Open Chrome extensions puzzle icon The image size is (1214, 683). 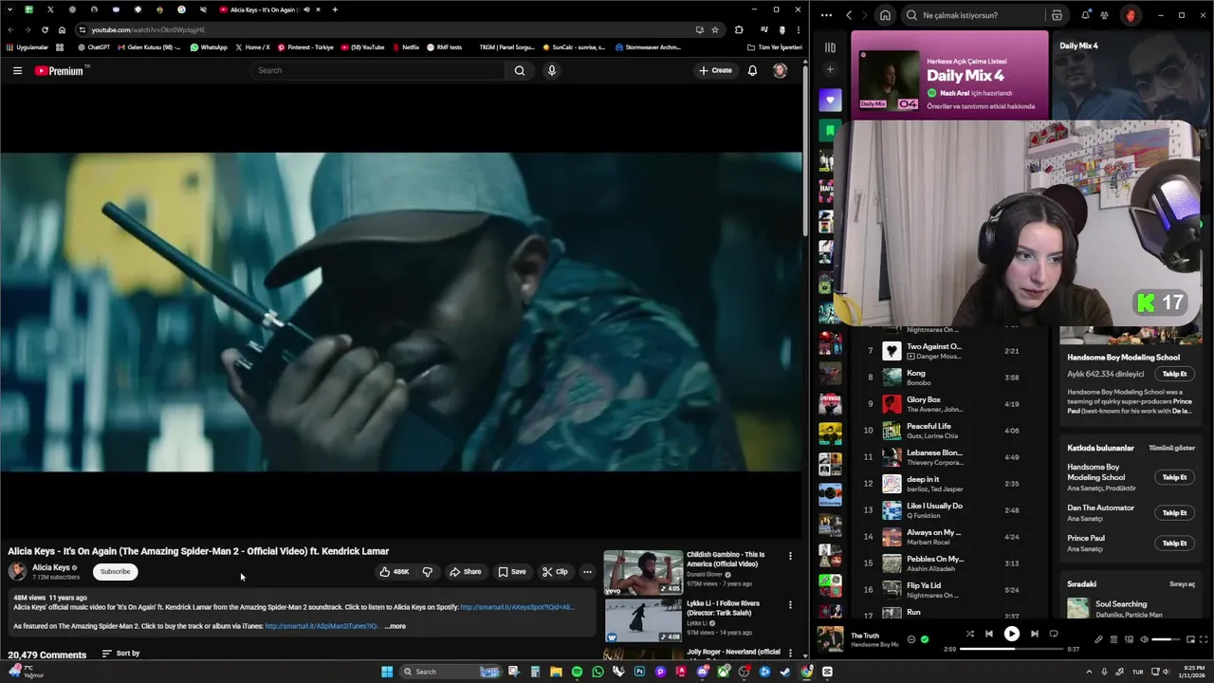[x=739, y=29]
